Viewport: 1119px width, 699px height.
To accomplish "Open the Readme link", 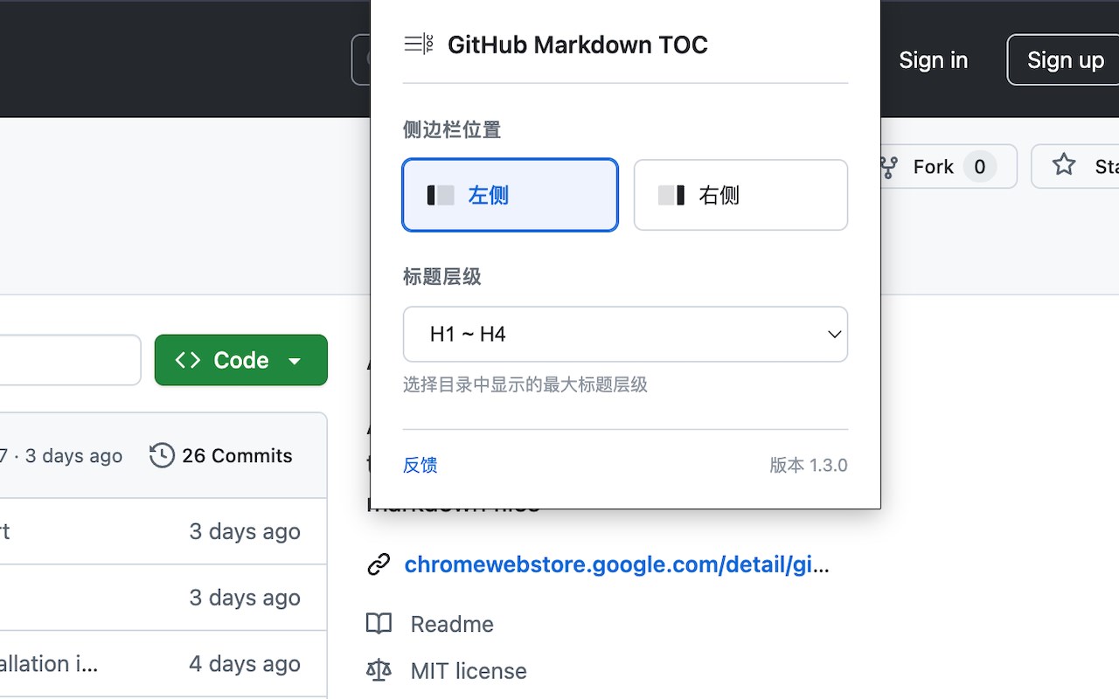I will coord(452,624).
